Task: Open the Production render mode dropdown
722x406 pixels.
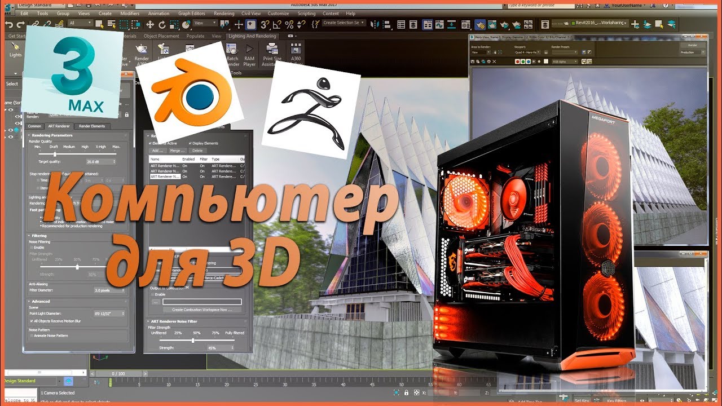Action: (x=691, y=52)
